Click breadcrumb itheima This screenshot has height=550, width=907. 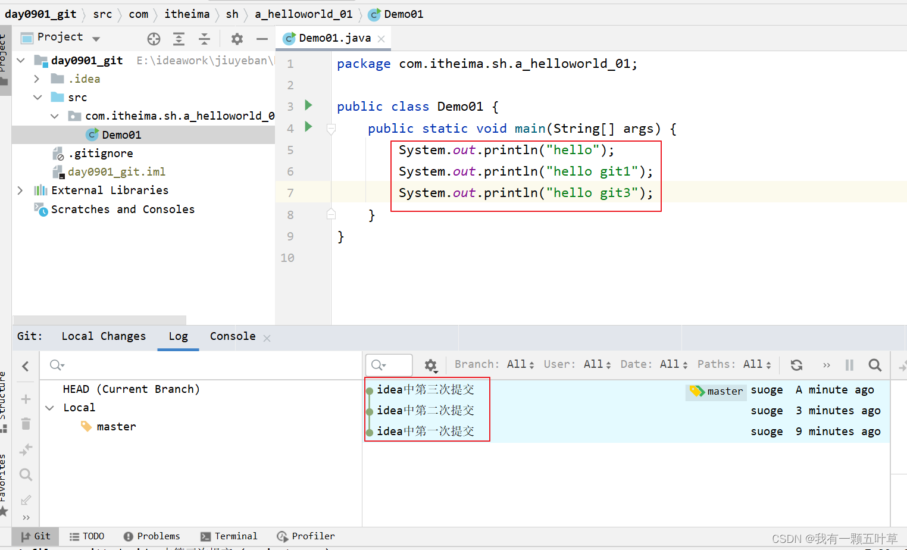(187, 14)
